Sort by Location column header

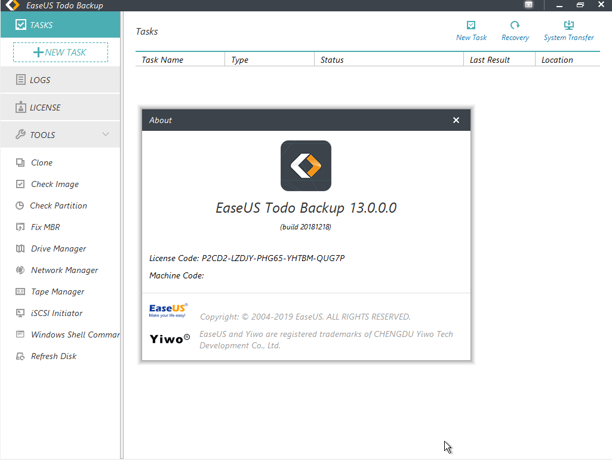pyautogui.click(x=568, y=60)
